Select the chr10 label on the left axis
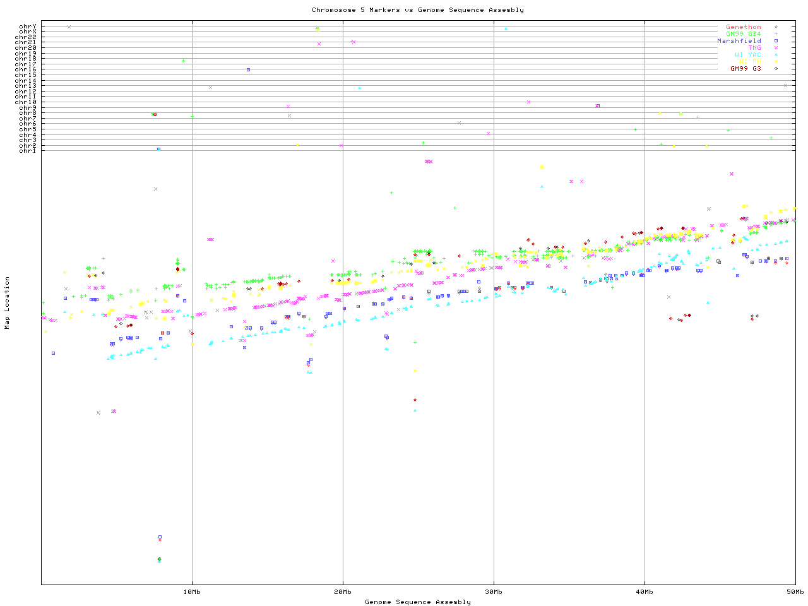The image size is (808, 606). 26,102
